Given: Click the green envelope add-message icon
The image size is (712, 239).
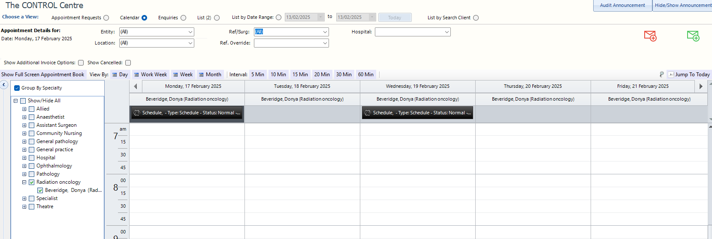Looking at the screenshot, I should (693, 36).
